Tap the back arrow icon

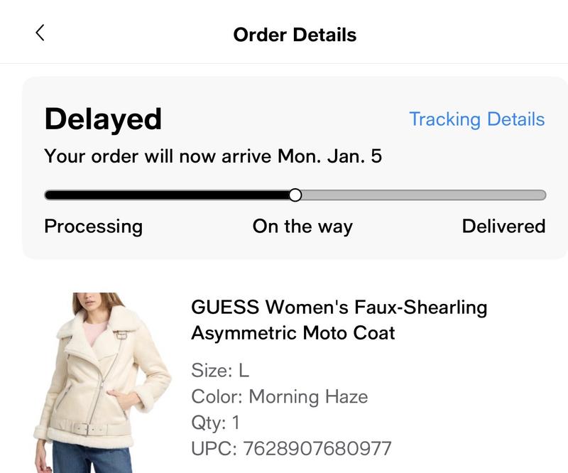tap(40, 33)
